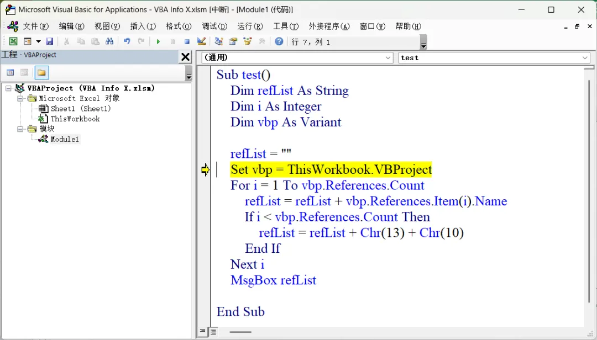This screenshot has height=340, width=597.
Task: Open the 调试(D) menu
Action: pos(214,26)
